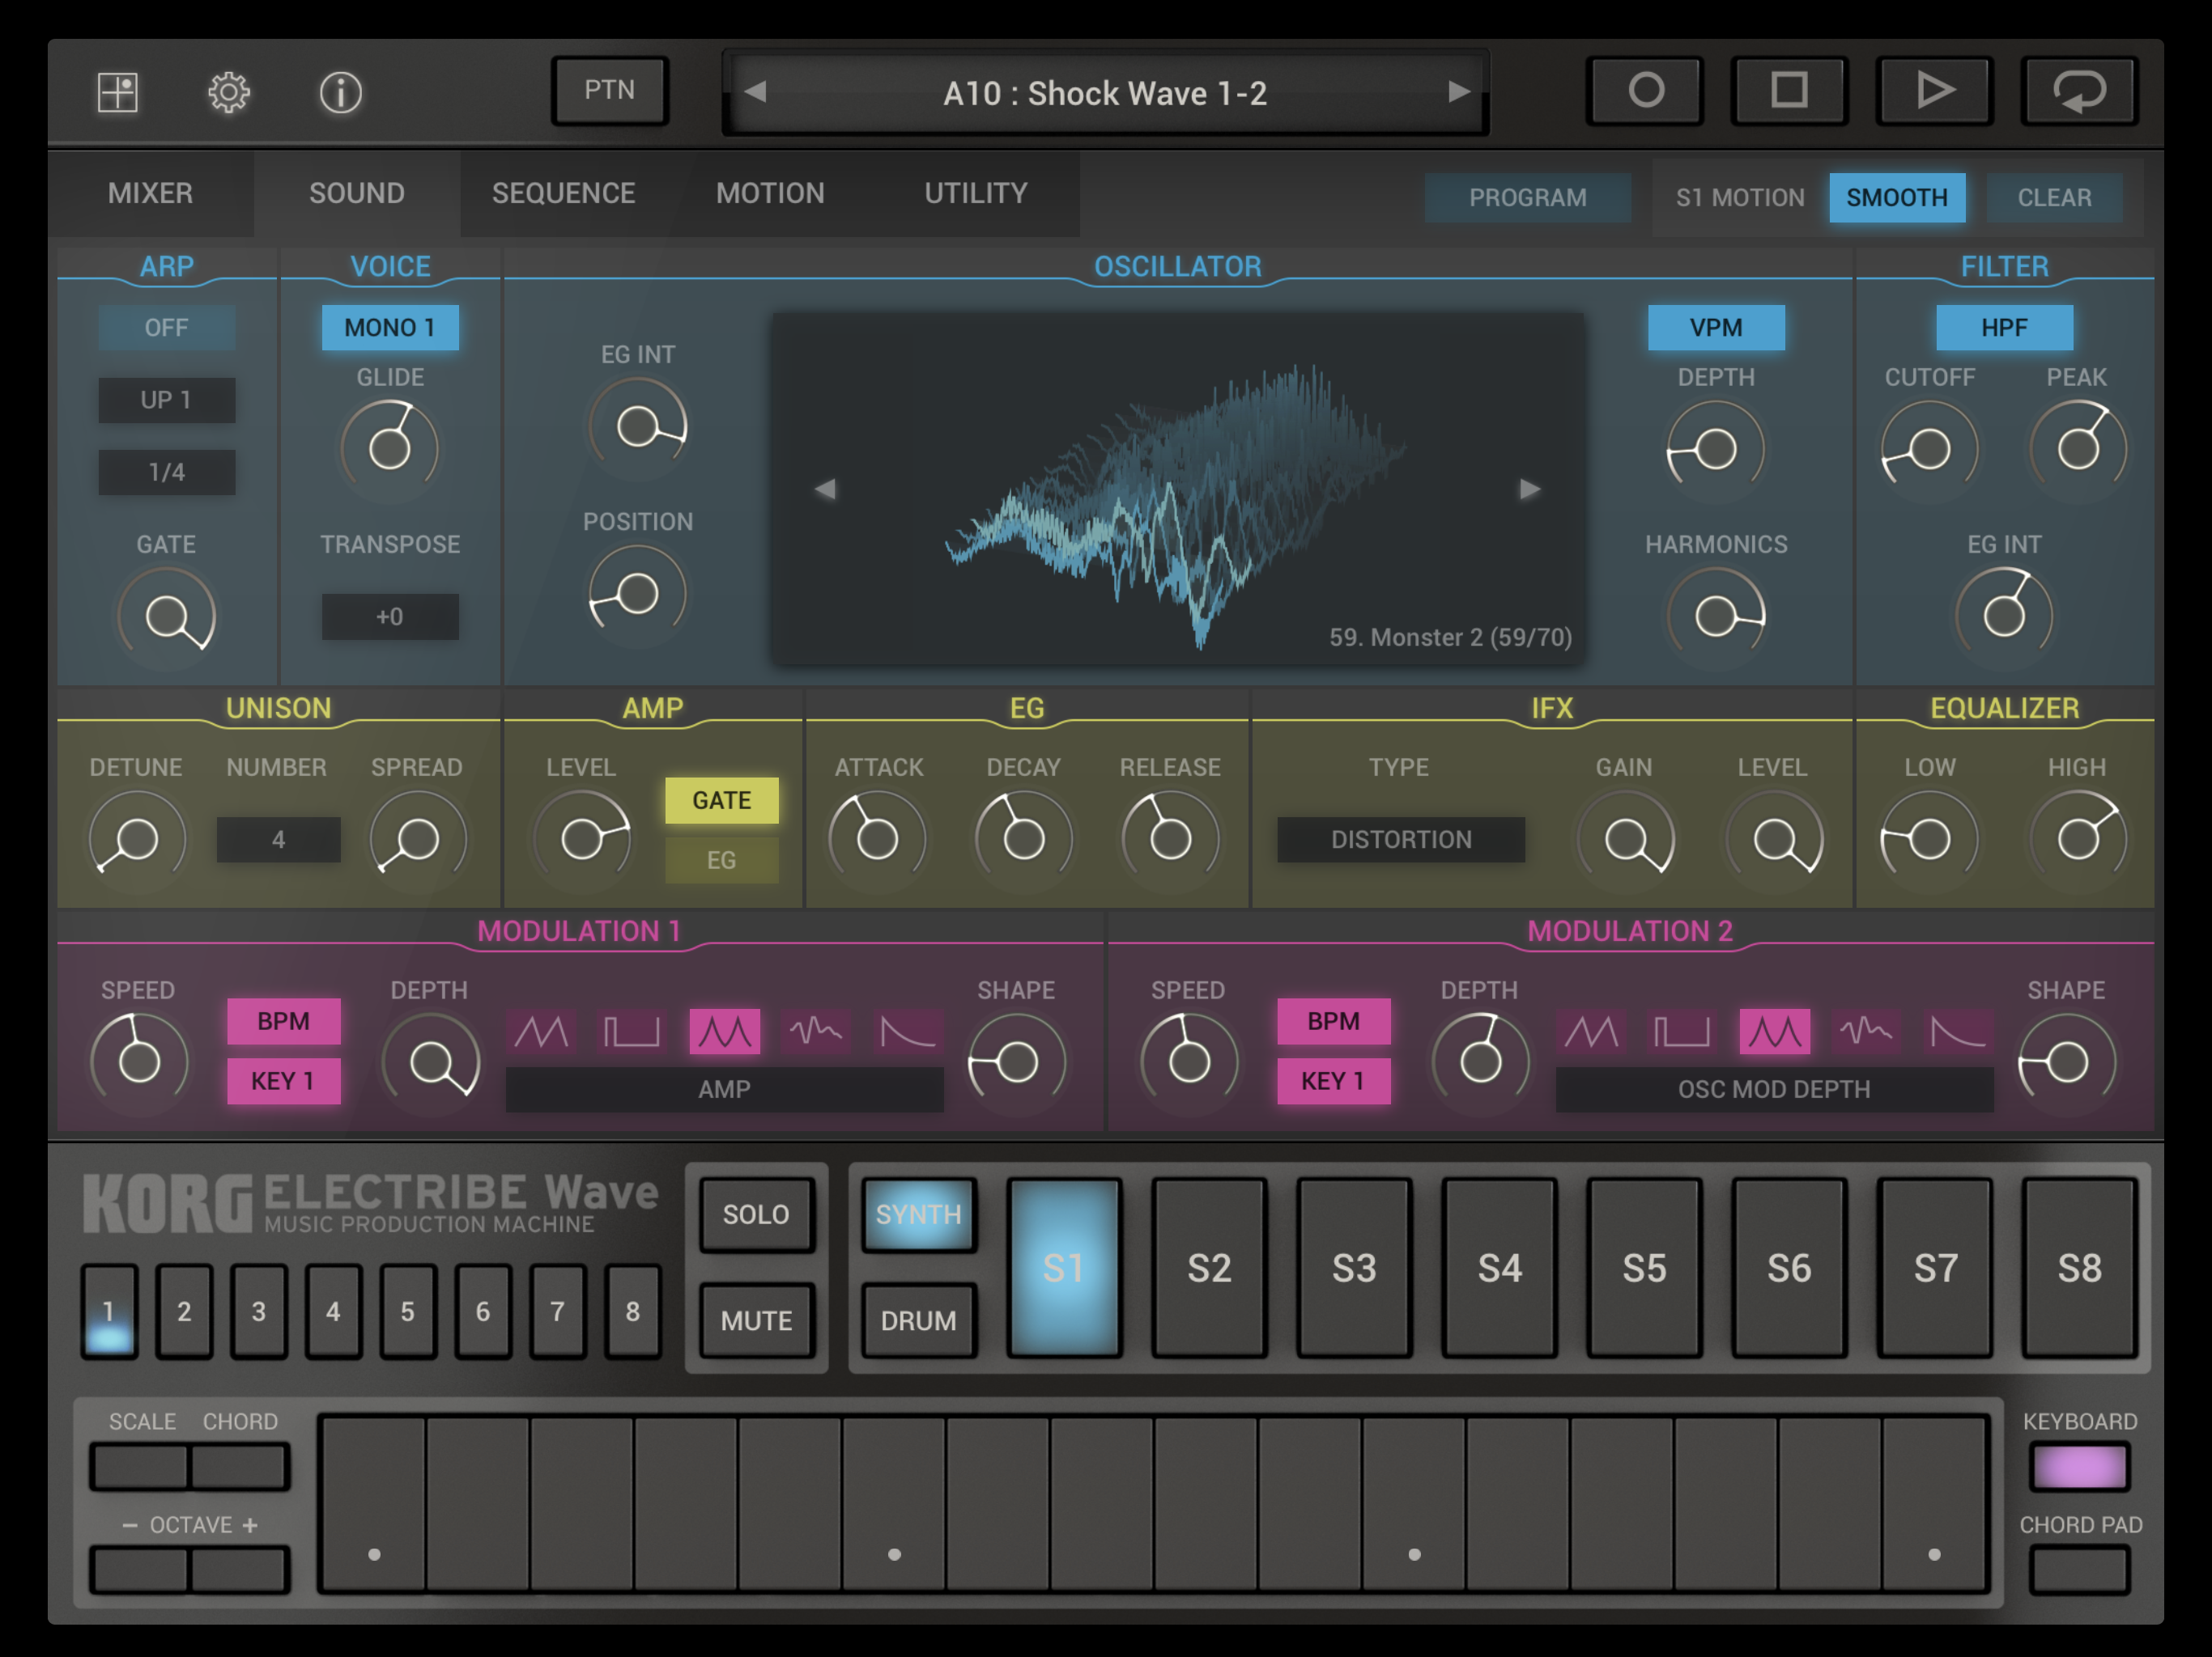
Task: Select previous wavetable in oscillator display
Action: [x=825, y=489]
